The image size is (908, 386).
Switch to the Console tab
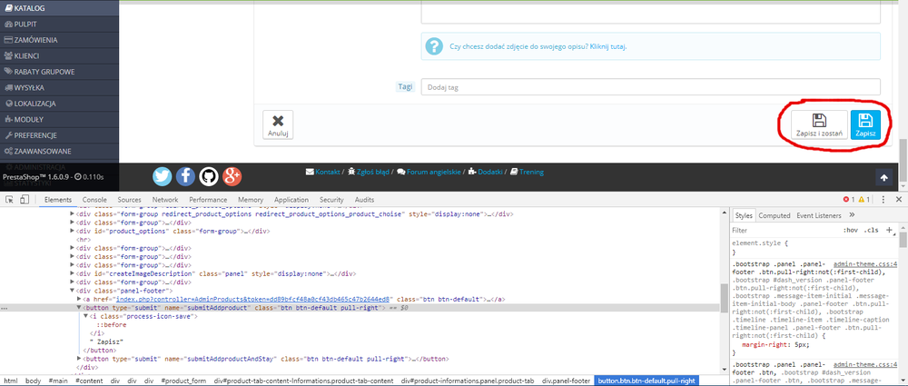pos(94,199)
